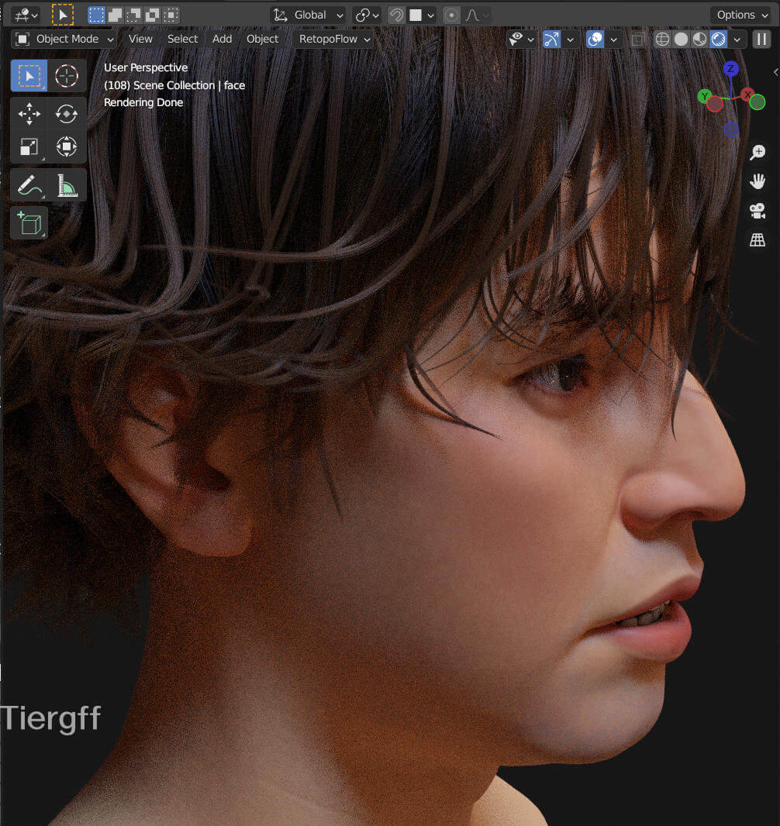Switch to wireframe viewport shading
This screenshot has height=826, width=780.
pyautogui.click(x=662, y=39)
